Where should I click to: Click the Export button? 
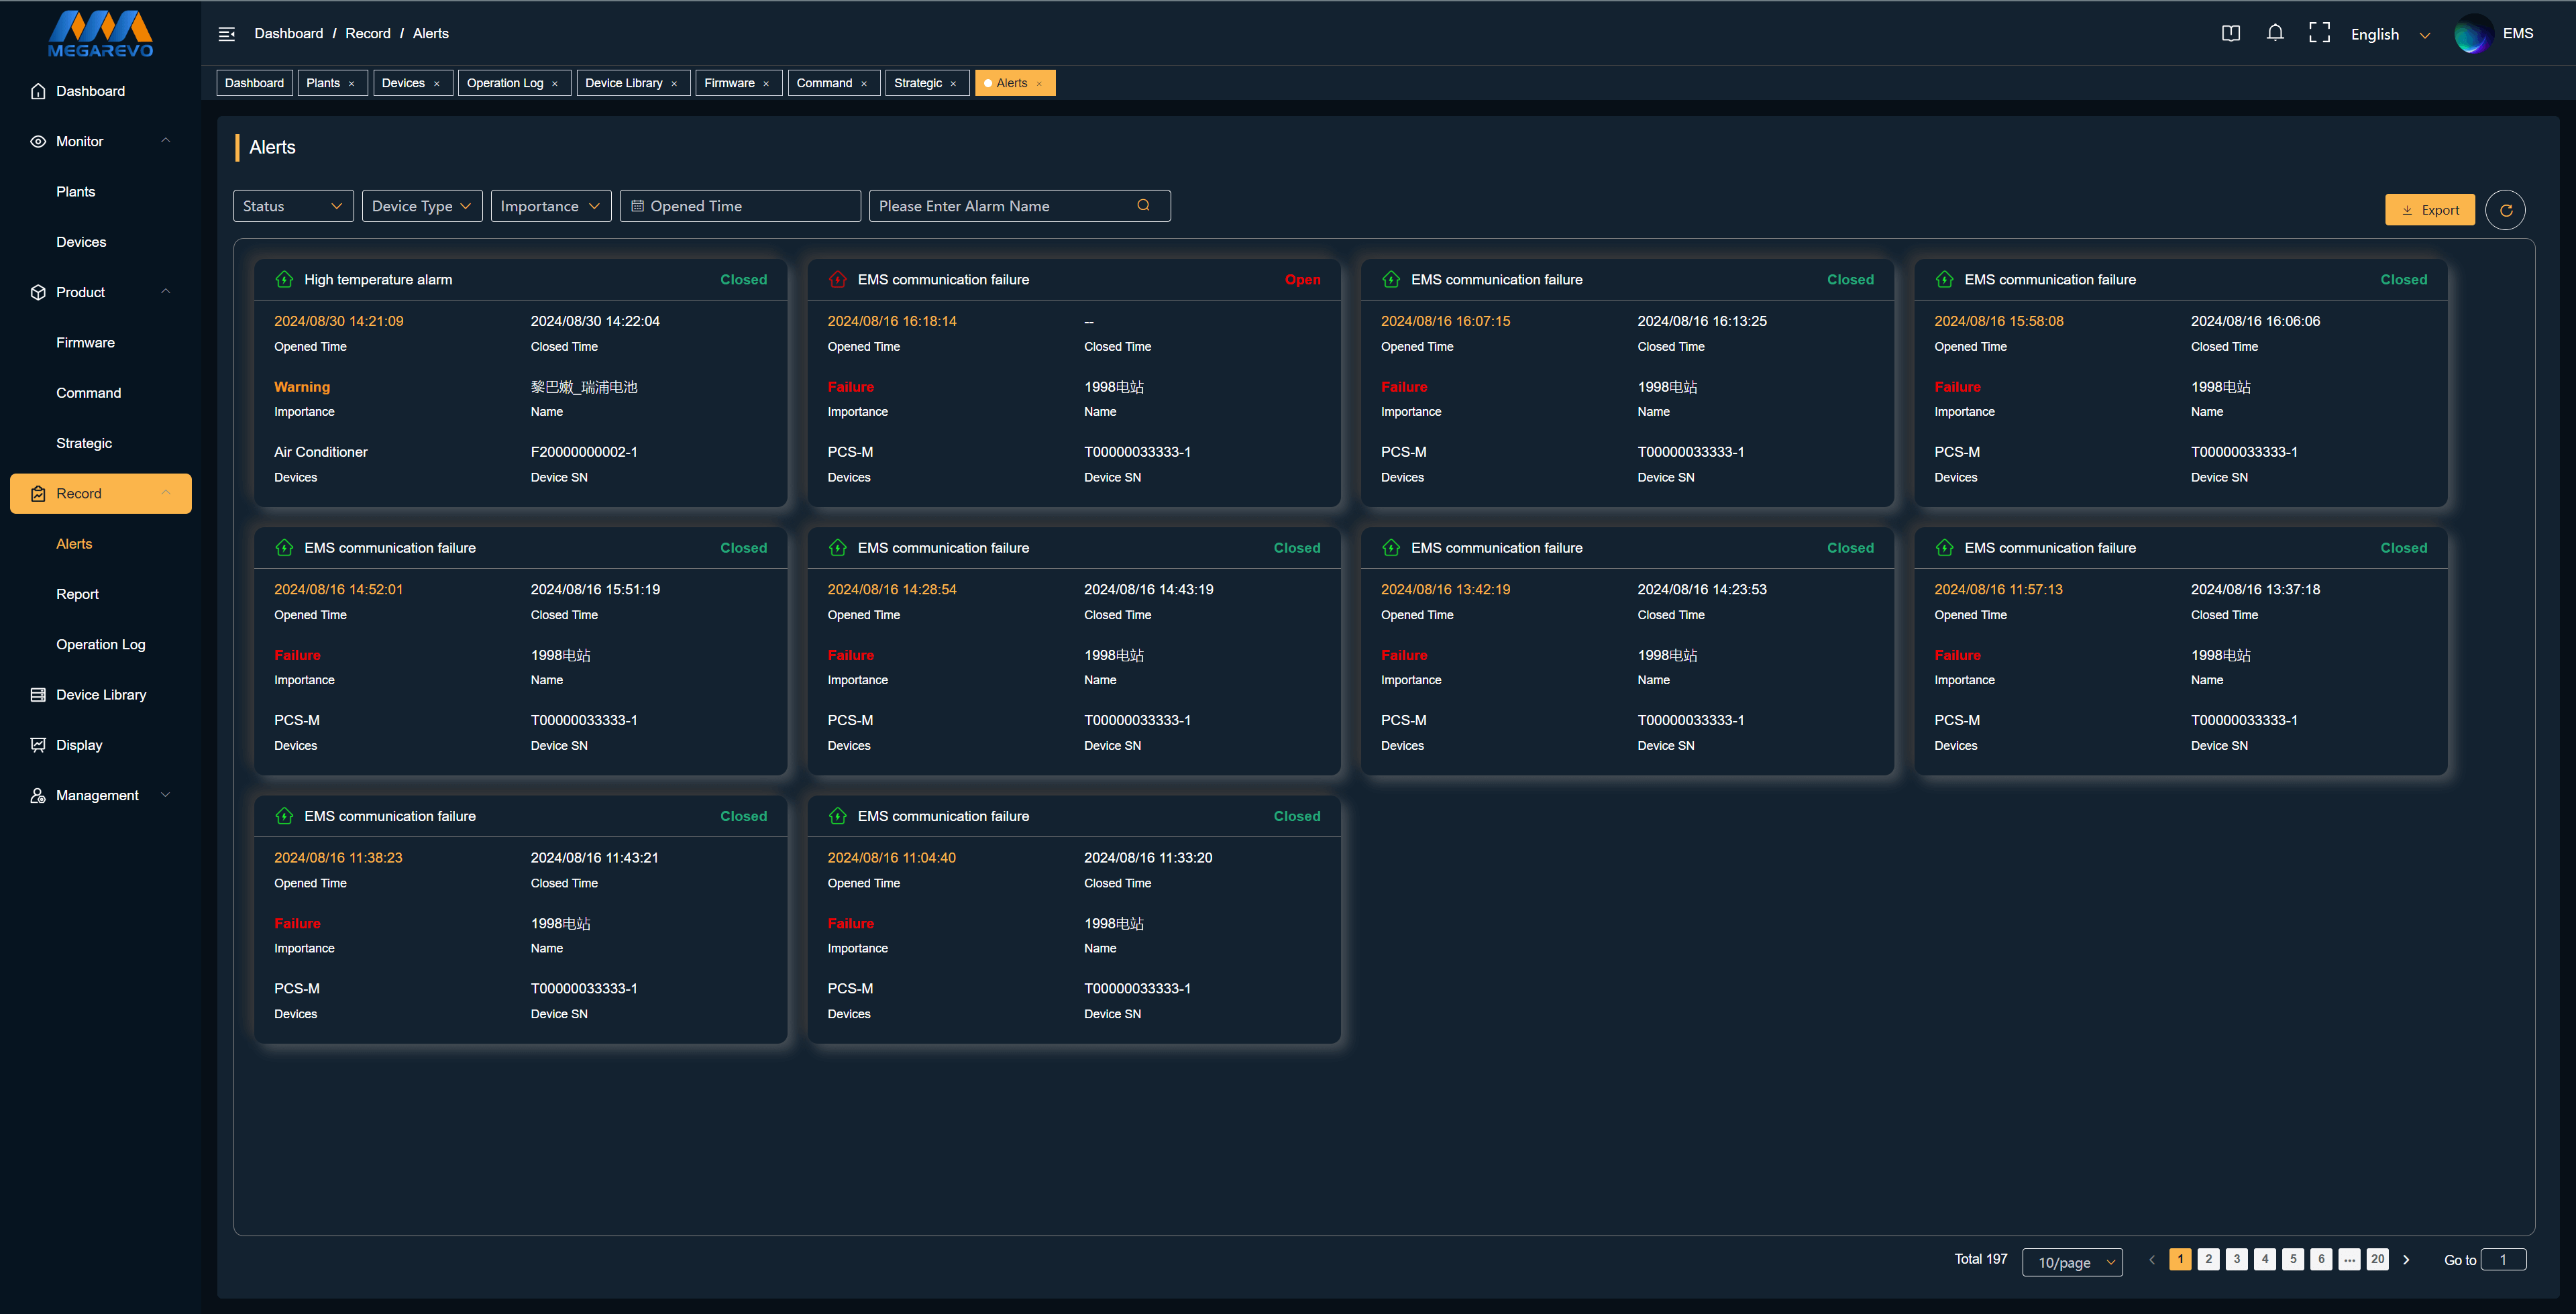[x=2430, y=210]
